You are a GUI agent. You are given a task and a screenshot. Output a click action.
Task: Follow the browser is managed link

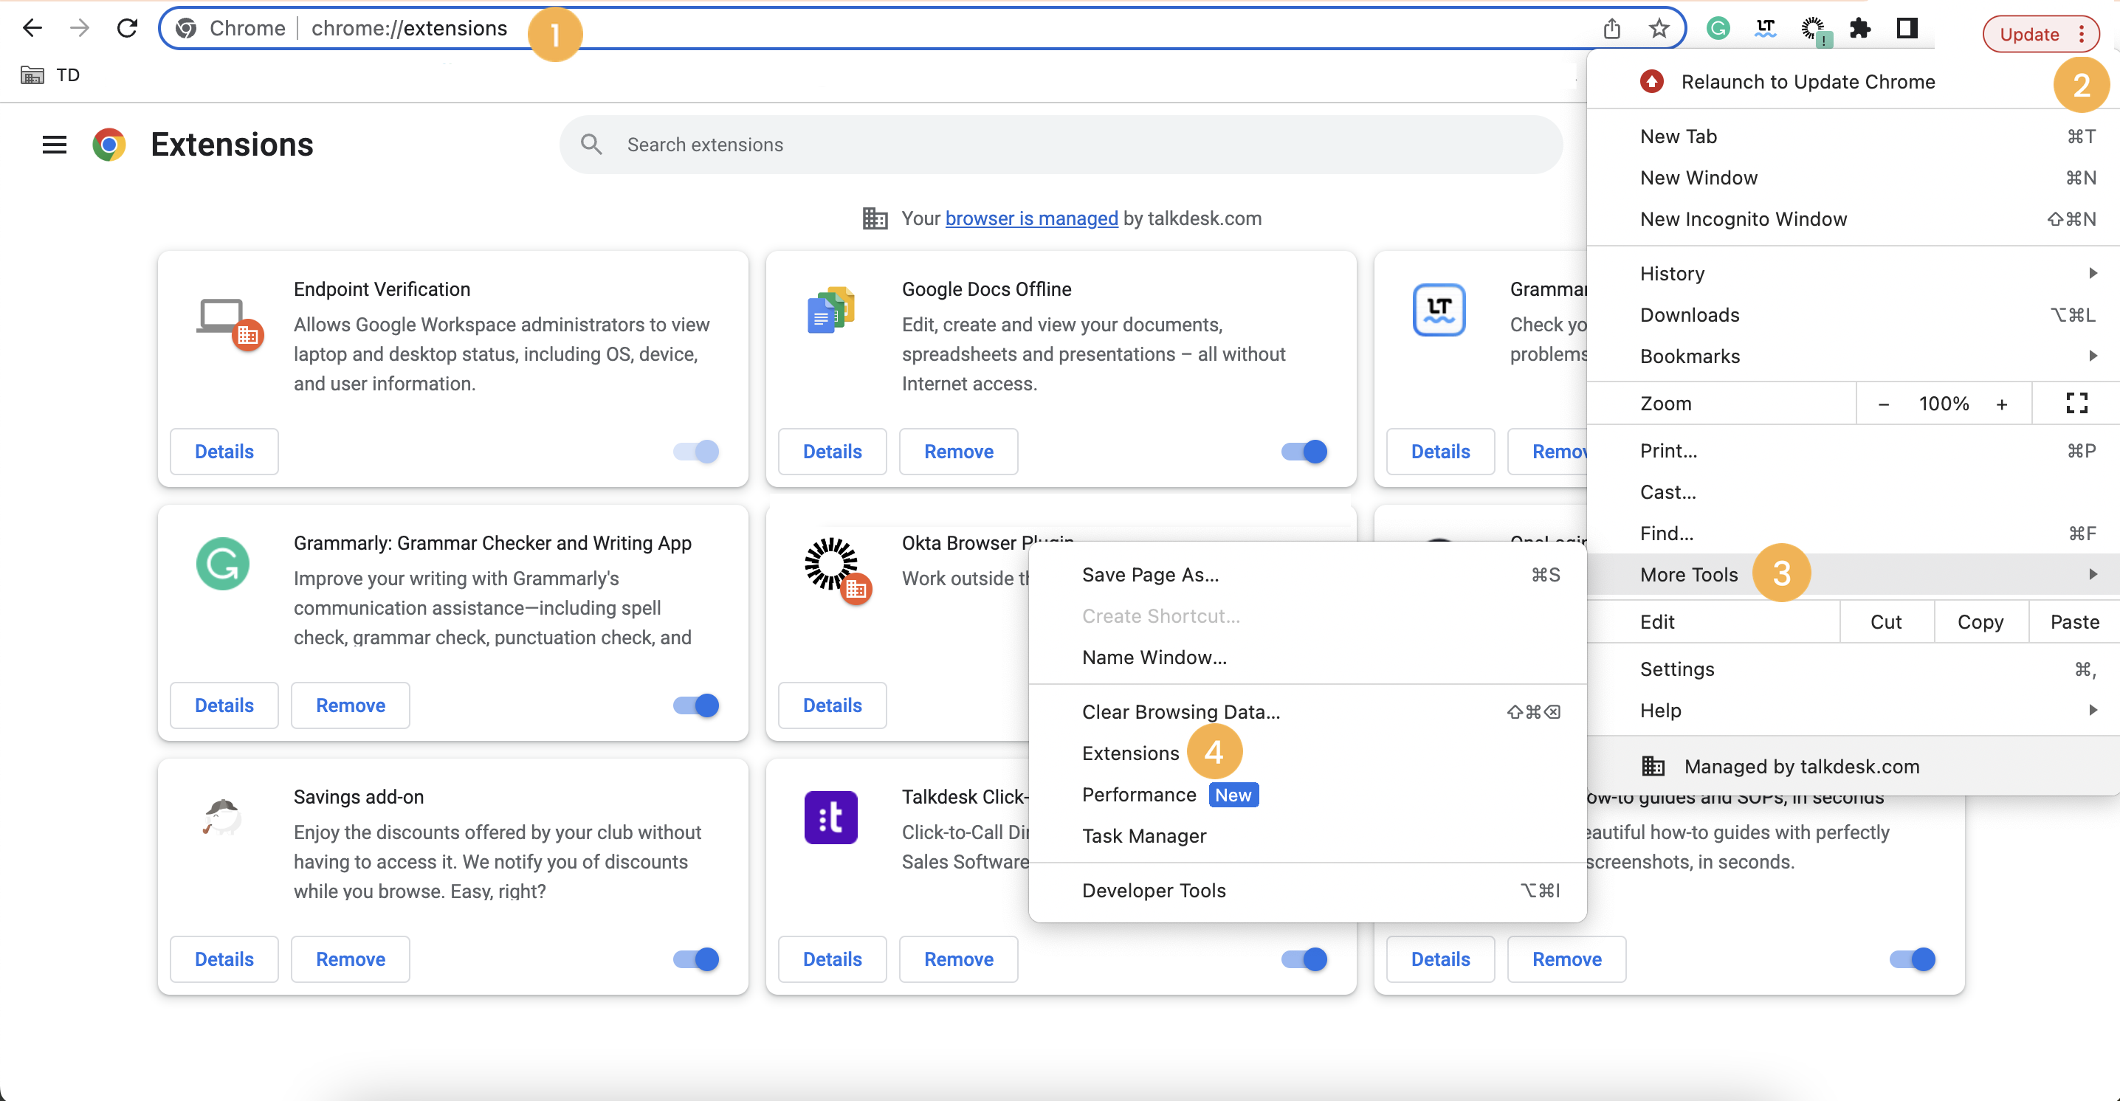(x=1031, y=218)
